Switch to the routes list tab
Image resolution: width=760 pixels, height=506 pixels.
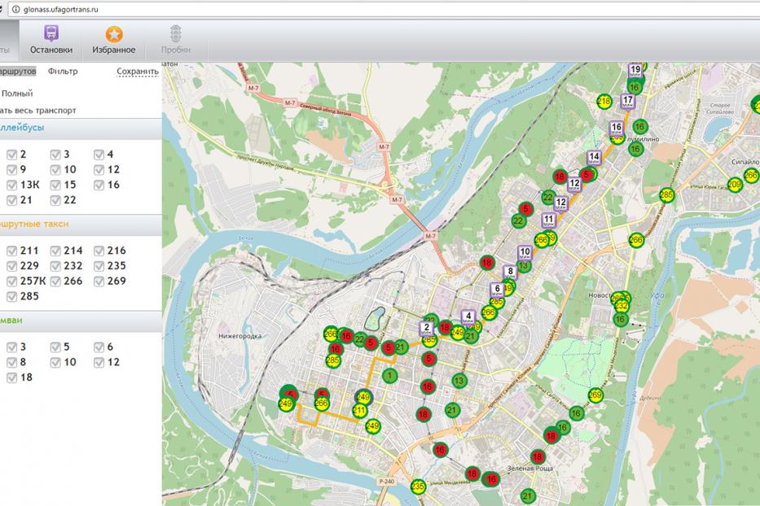pos(18,71)
